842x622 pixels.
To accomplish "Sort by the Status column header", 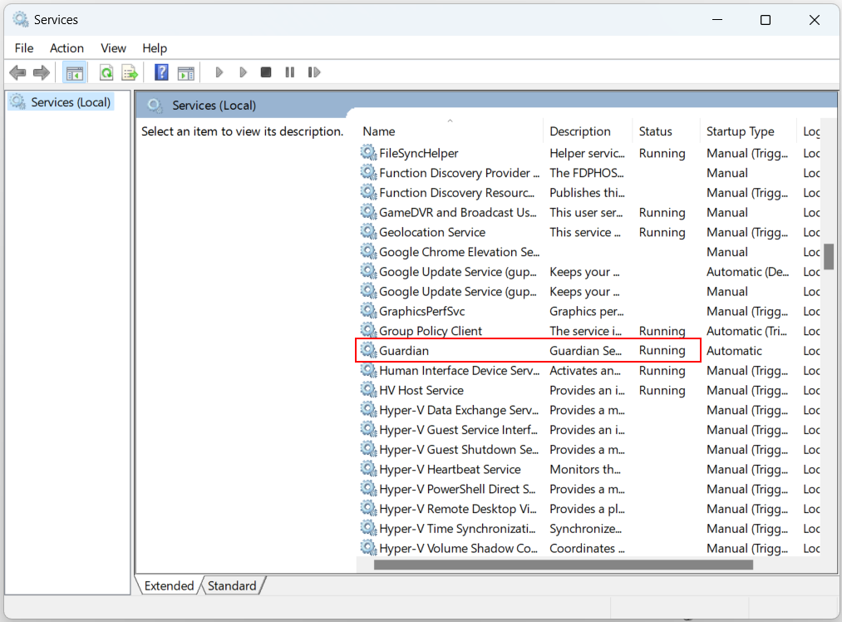I will click(666, 131).
